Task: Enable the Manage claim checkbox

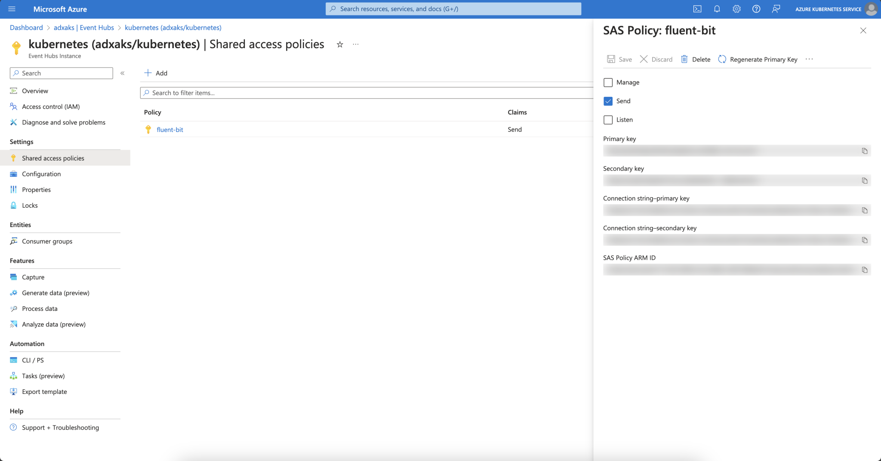Action: (x=608, y=82)
